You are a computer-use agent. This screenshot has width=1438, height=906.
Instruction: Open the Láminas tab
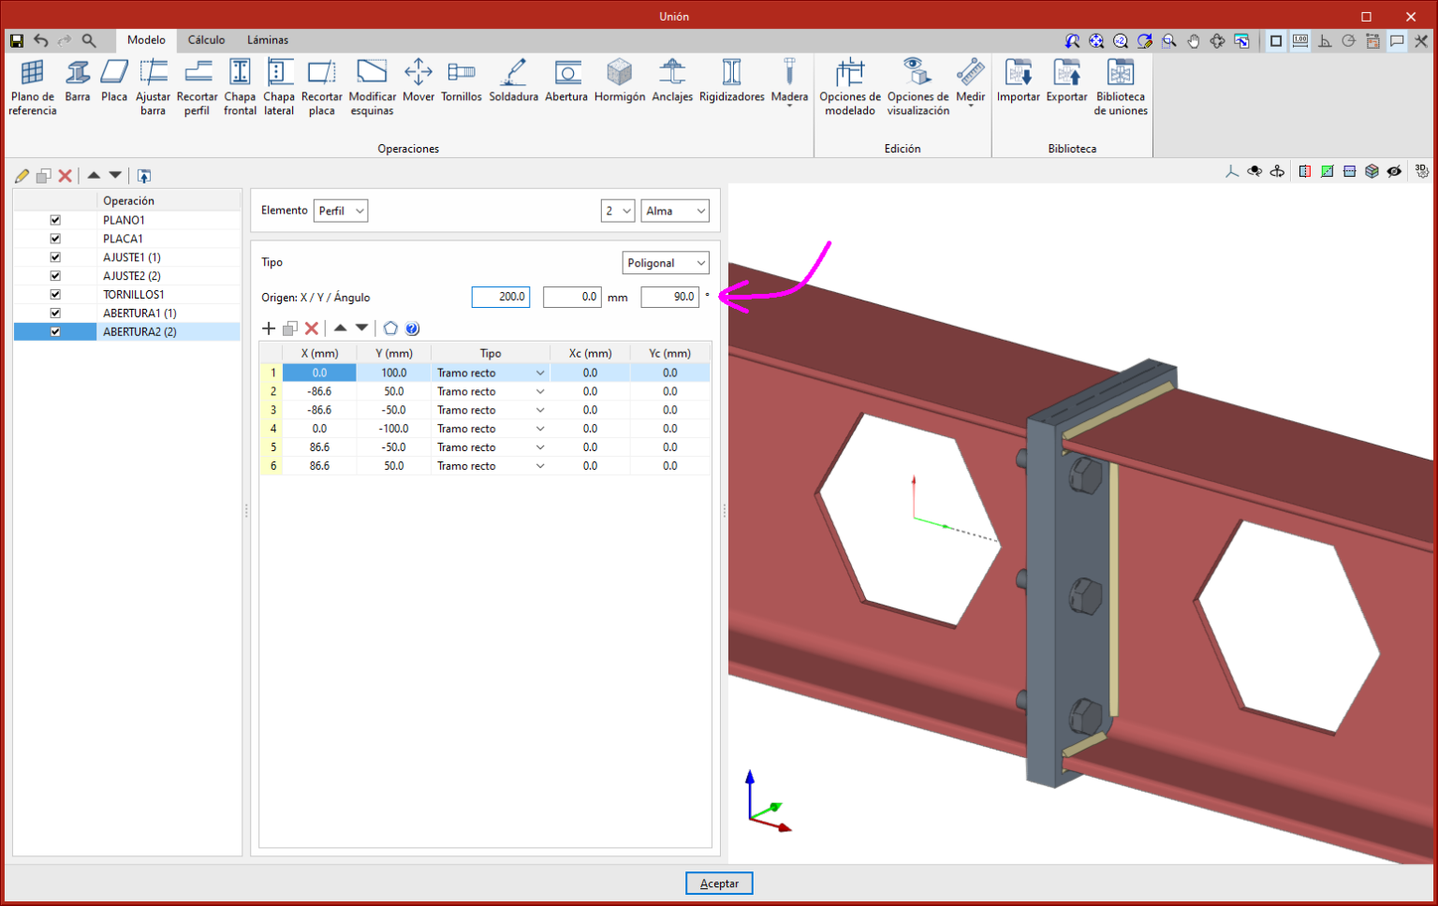point(268,40)
